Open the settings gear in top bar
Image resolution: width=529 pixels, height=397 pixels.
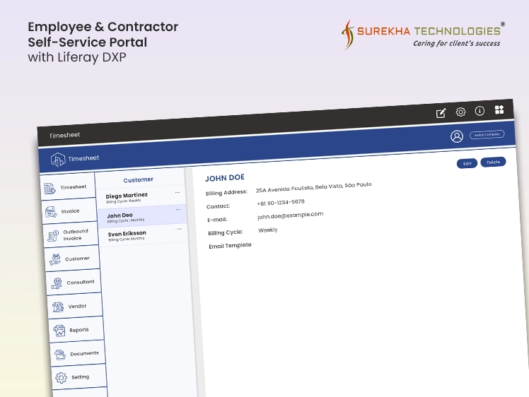pyautogui.click(x=460, y=112)
